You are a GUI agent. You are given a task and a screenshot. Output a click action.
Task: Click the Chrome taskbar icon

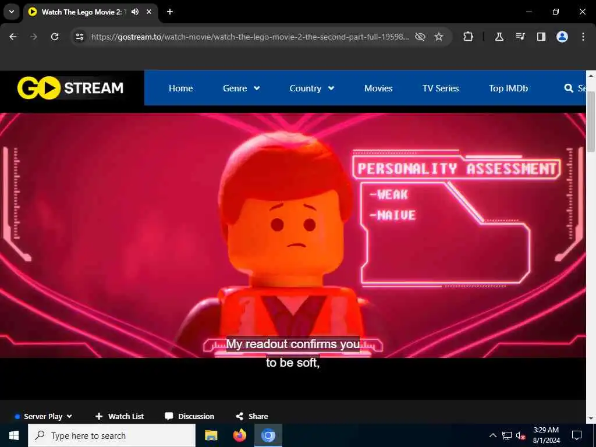click(x=268, y=435)
